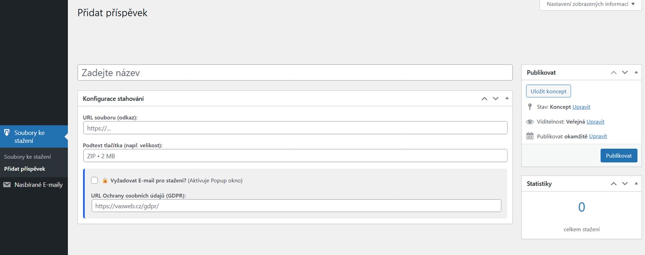The image size is (645, 255).
Task: Click the Zadejte název title field
Action: coord(295,72)
